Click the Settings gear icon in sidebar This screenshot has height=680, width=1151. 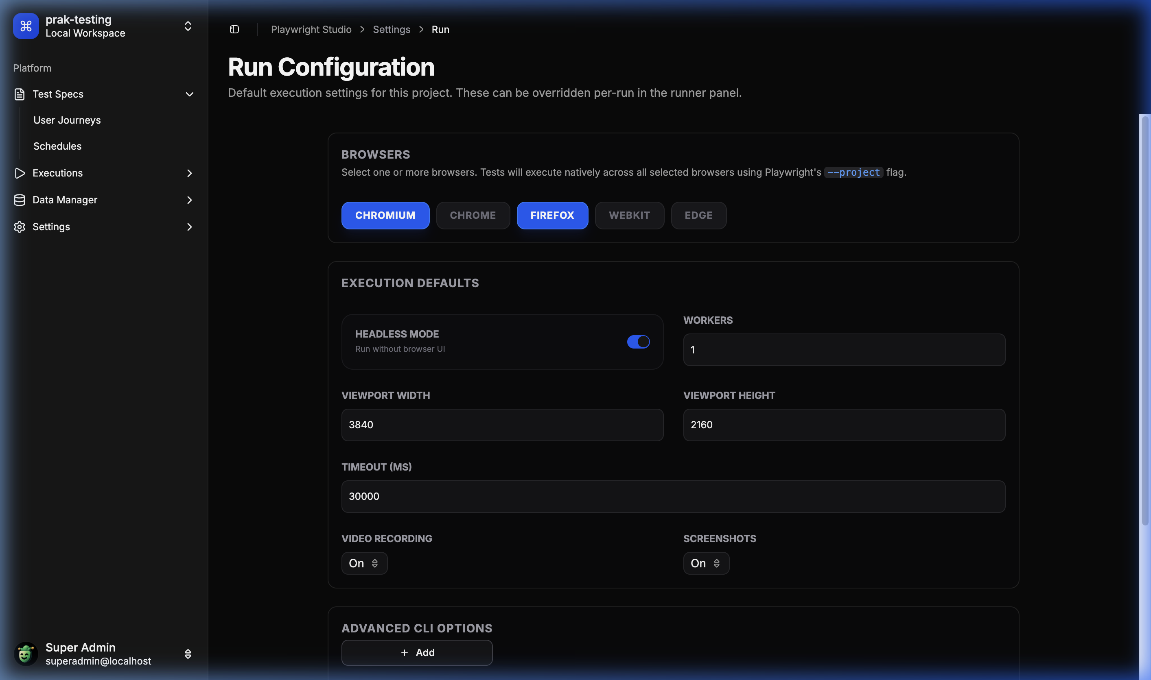19,227
